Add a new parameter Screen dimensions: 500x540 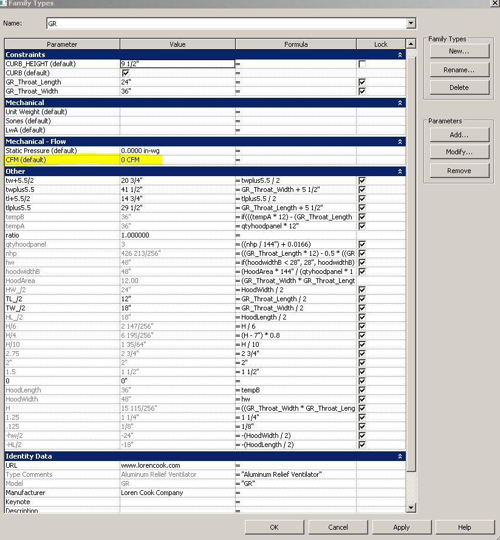point(459,134)
